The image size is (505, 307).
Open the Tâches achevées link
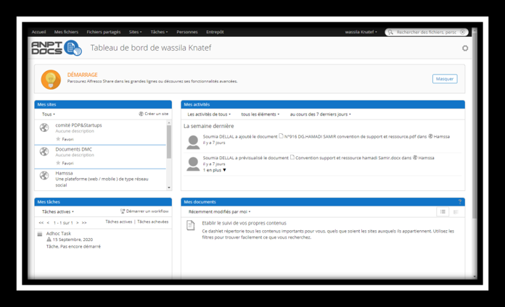152,222
